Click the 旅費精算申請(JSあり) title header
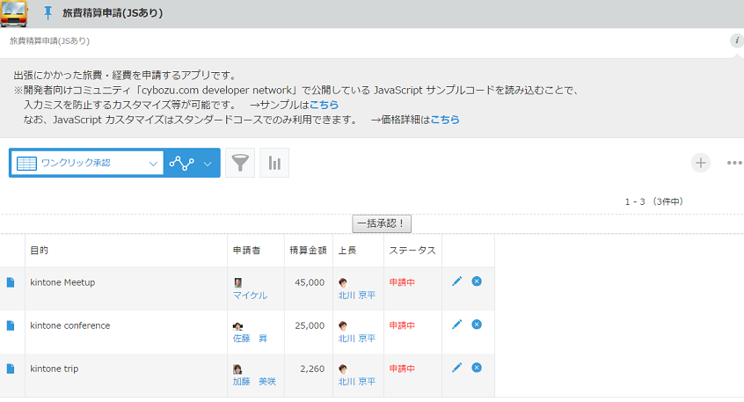 pos(113,13)
